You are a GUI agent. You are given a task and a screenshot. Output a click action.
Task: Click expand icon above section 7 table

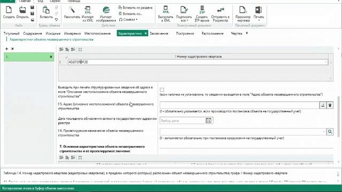coord(80,157)
